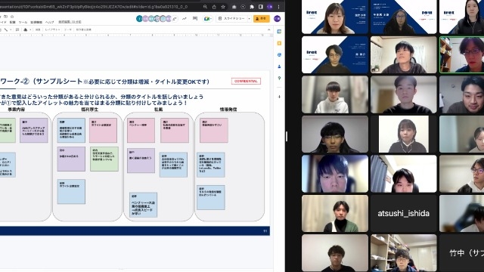Bookmark this page with the star icon
The height and width of the screenshot is (272, 484).
(223, 7)
